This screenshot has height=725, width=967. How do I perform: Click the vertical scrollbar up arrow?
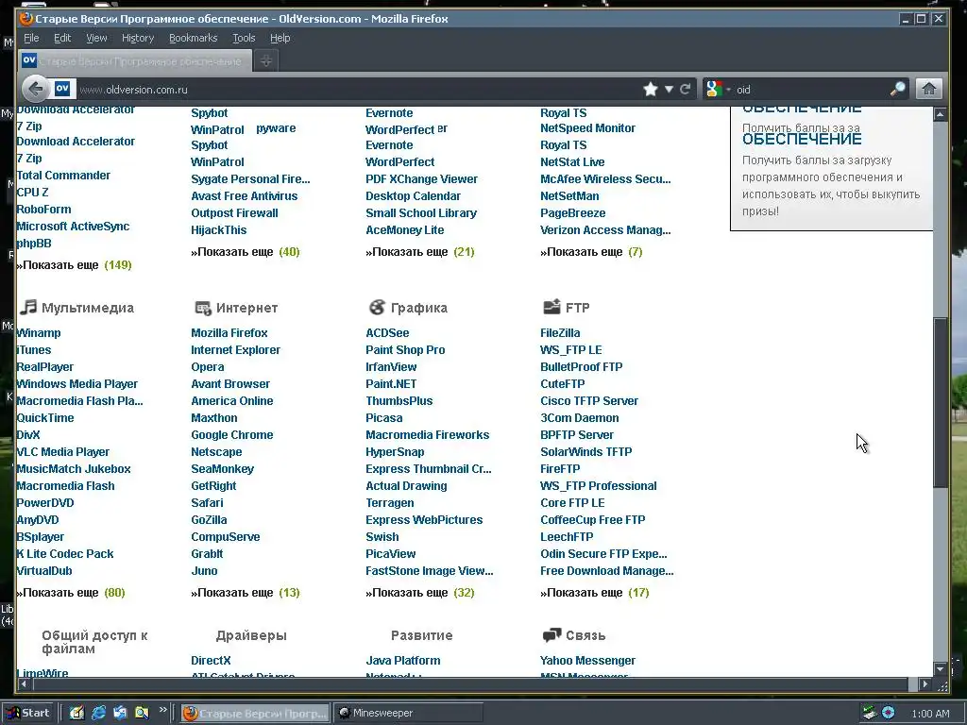941,114
